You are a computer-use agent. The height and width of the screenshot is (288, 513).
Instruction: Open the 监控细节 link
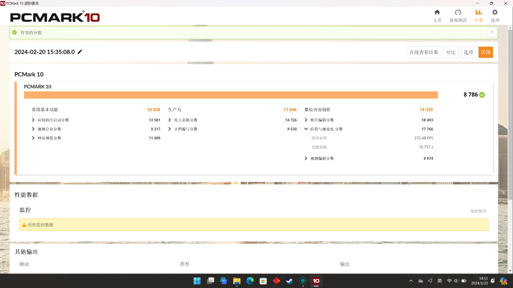pyautogui.click(x=478, y=211)
